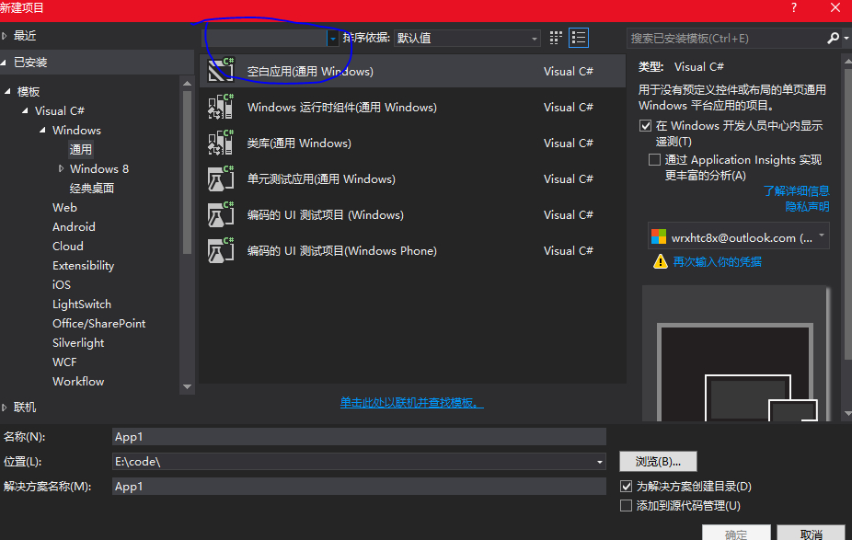Viewport: 852px width, 540px height.
Task: Select the 单元测试应用 template icon
Action: (x=221, y=178)
